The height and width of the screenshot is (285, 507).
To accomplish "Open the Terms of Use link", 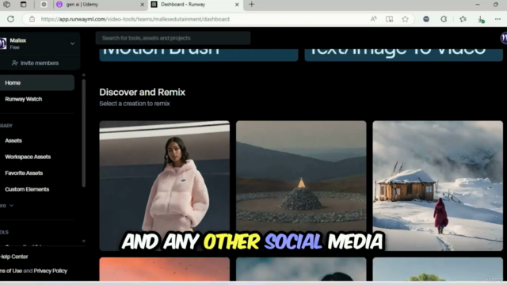I will pos(11,271).
